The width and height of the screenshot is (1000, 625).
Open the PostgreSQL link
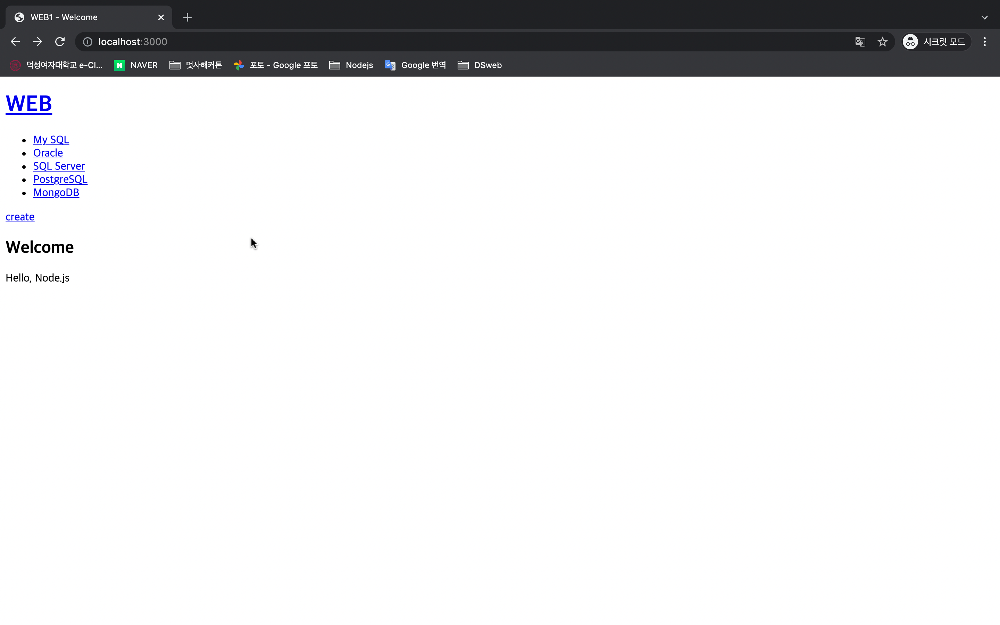(60, 180)
